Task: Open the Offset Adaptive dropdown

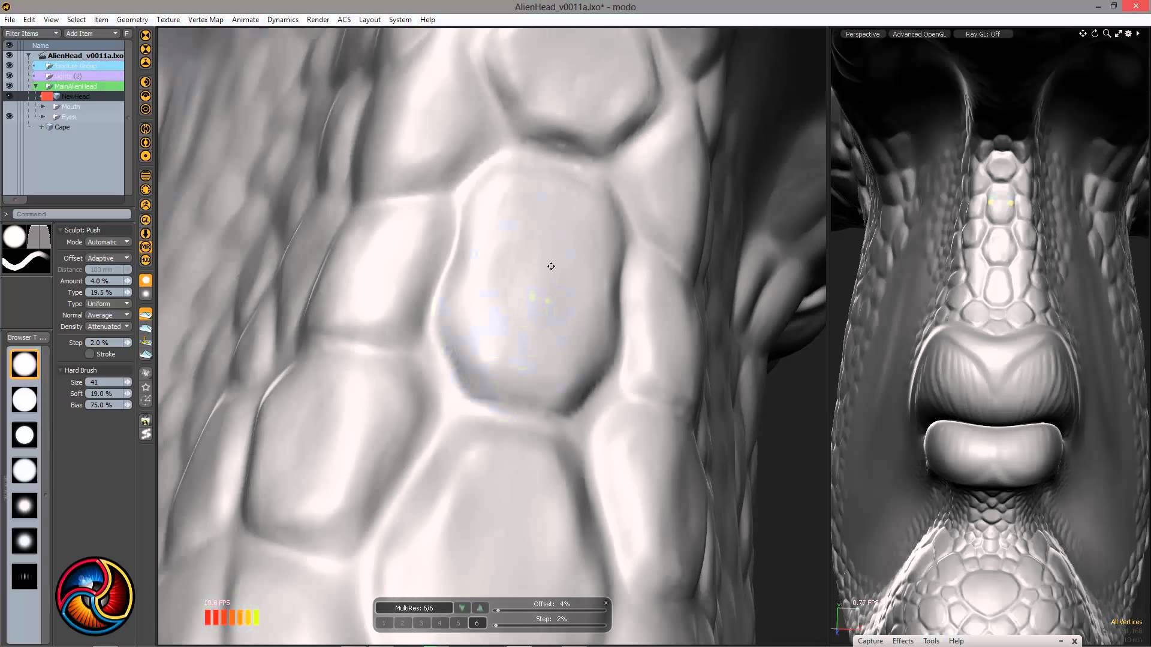Action: [x=108, y=258]
